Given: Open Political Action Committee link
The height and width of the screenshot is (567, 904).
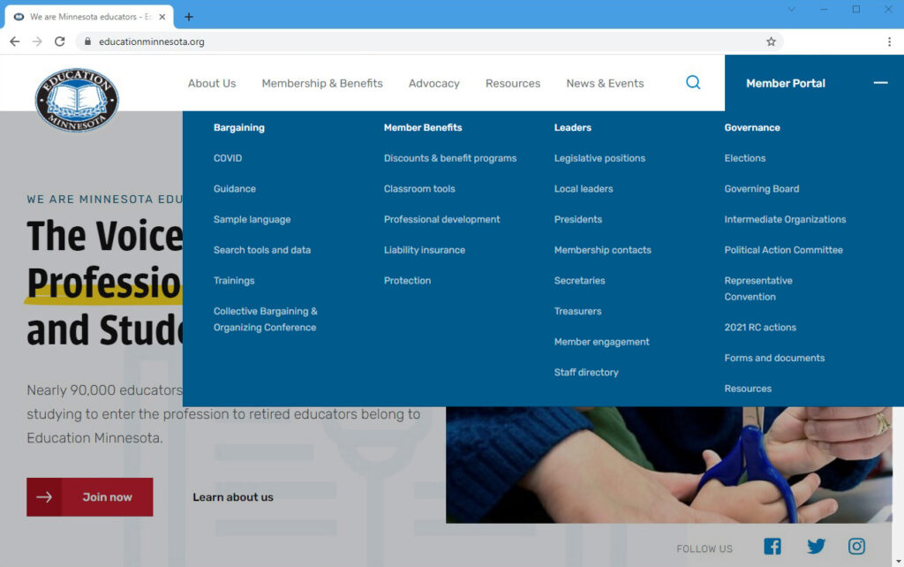Looking at the screenshot, I should (784, 250).
